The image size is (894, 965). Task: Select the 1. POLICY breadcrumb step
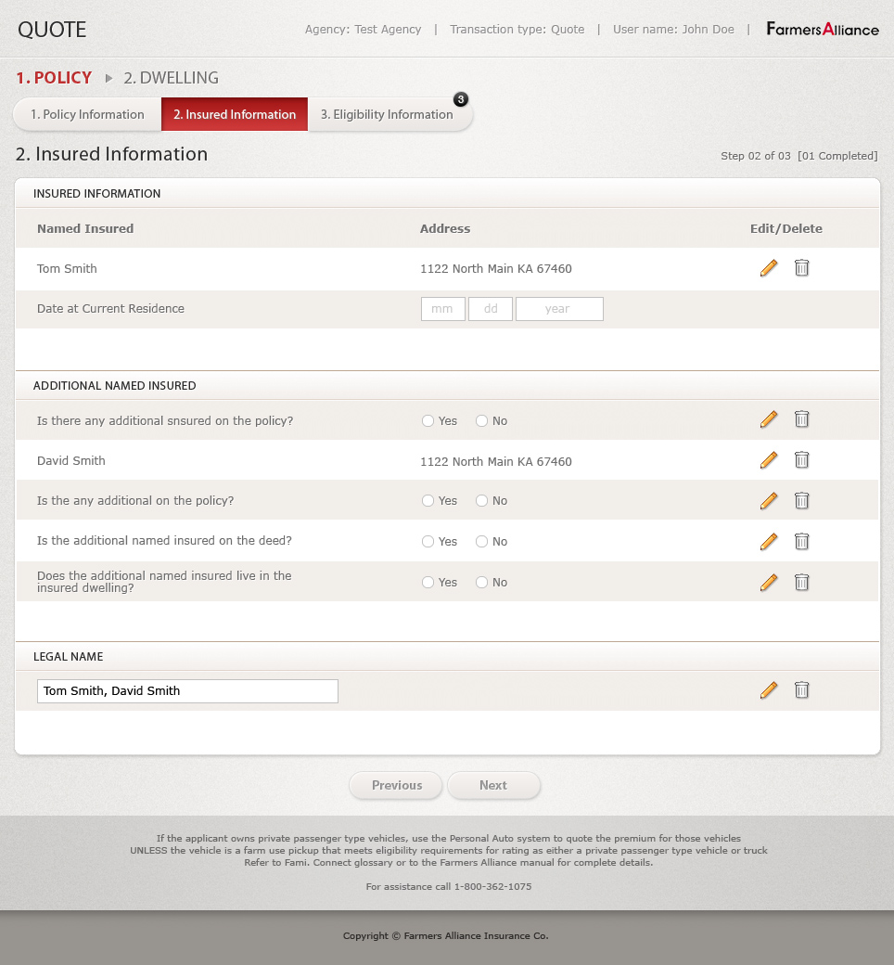click(x=54, y=78)
